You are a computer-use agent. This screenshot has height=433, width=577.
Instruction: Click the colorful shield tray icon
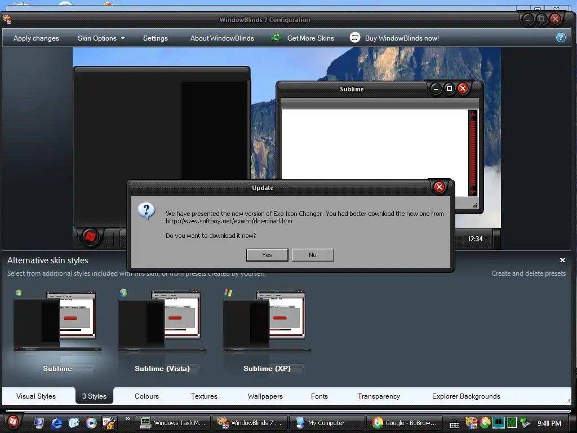(x=485, y=423)
